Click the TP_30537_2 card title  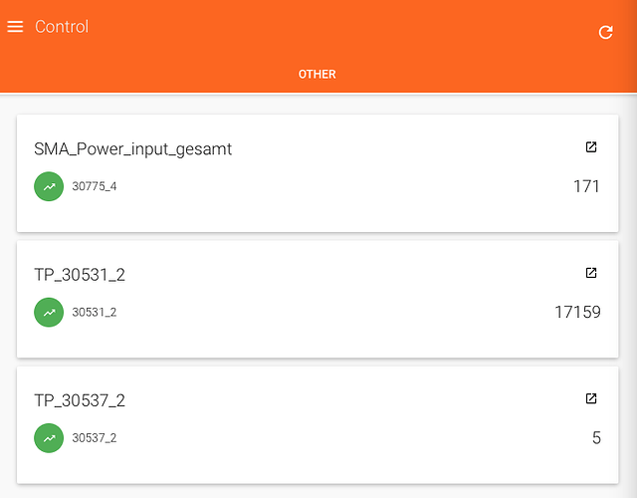(80, 400)
